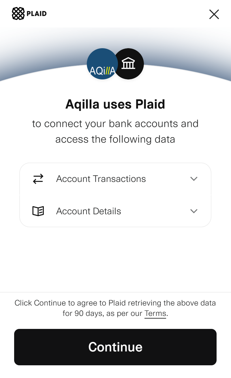
Task: Open the Terms link
Action: point(155,313)
